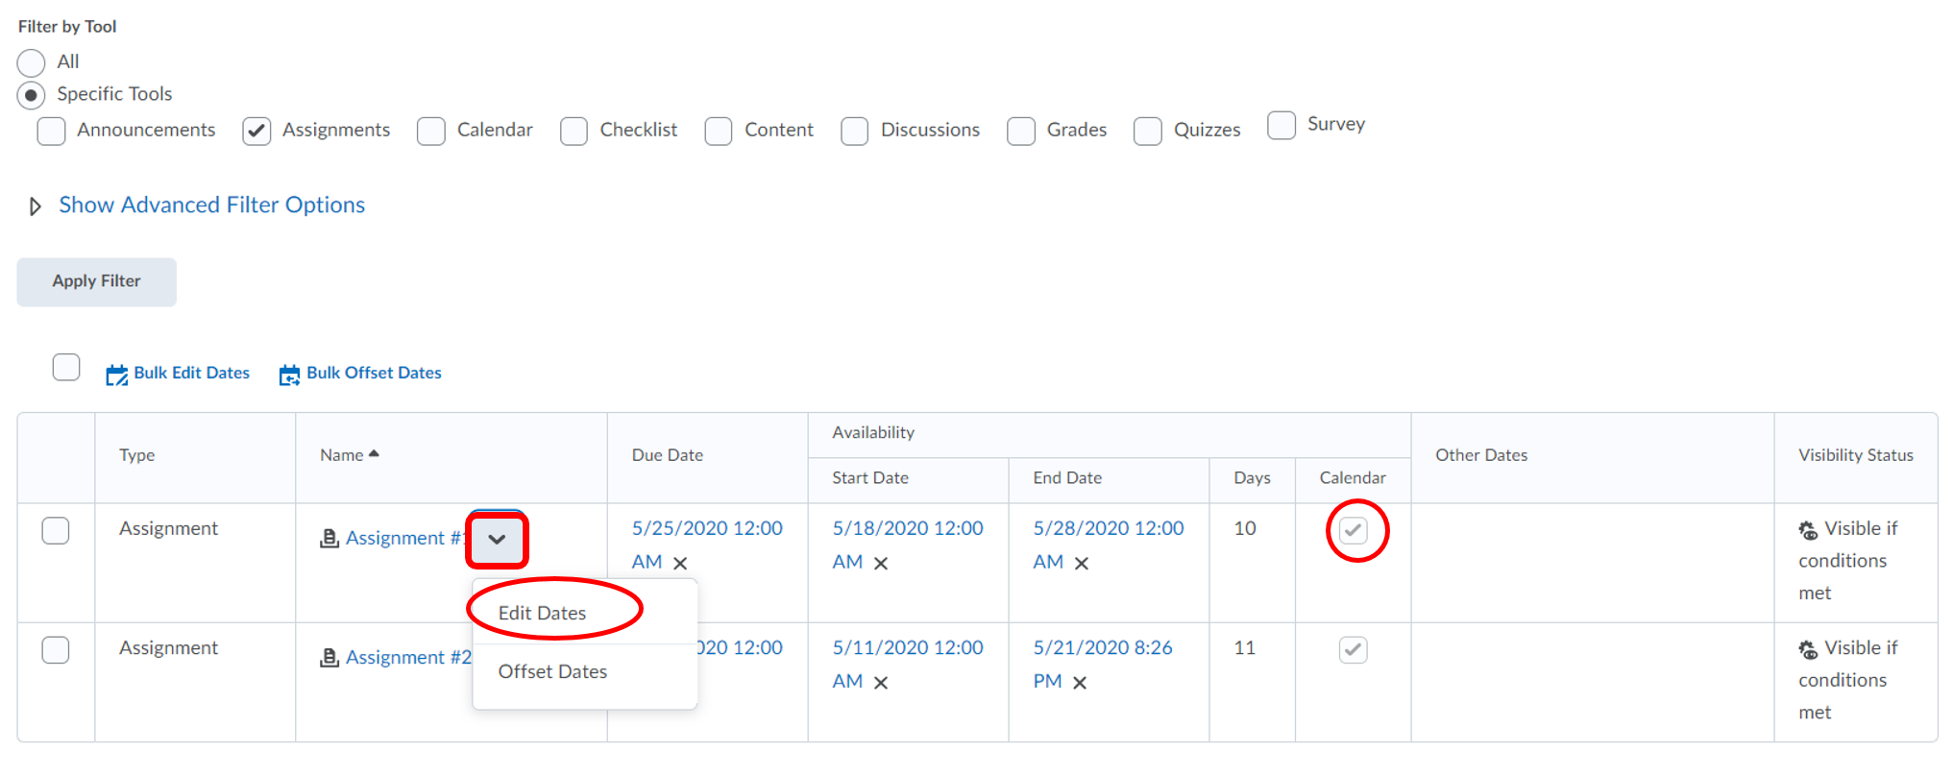The height and width of the screenshot is (776, 1953).
Task: Expand Show Advanced Filter Options triangle
Action: (36, 206)
